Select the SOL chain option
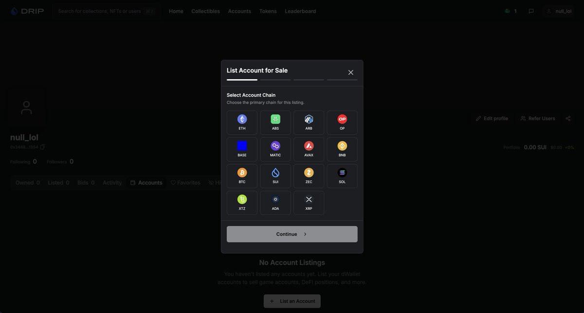Viewport: 584px width, 313px height. pos(342,176)
